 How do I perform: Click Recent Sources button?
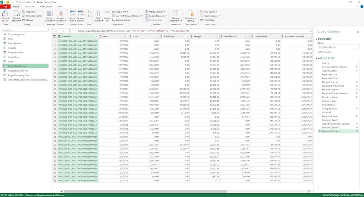tap(210, 16)
